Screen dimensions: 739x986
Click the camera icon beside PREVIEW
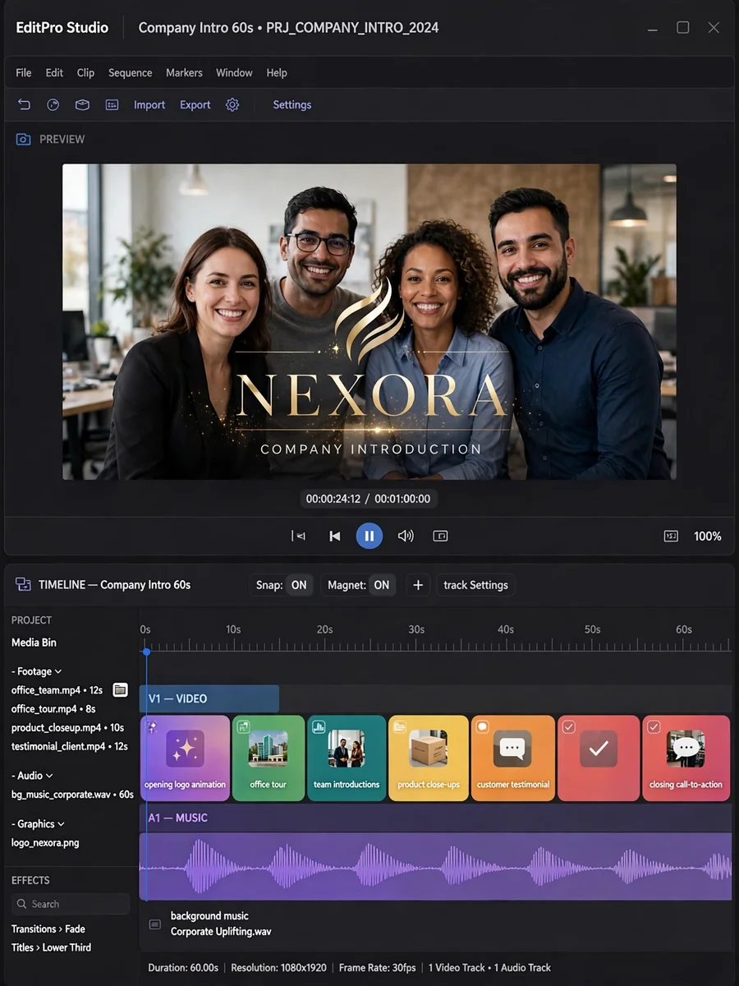point(23,140)
